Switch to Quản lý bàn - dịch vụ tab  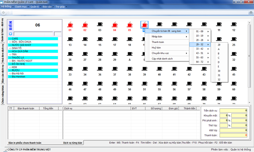pyautogui.click(x=2, y=30)
